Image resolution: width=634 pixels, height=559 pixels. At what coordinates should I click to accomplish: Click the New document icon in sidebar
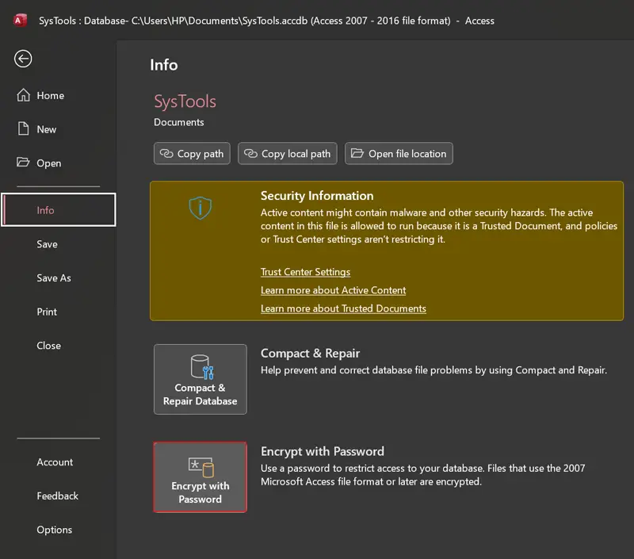(x=22, y=128)
